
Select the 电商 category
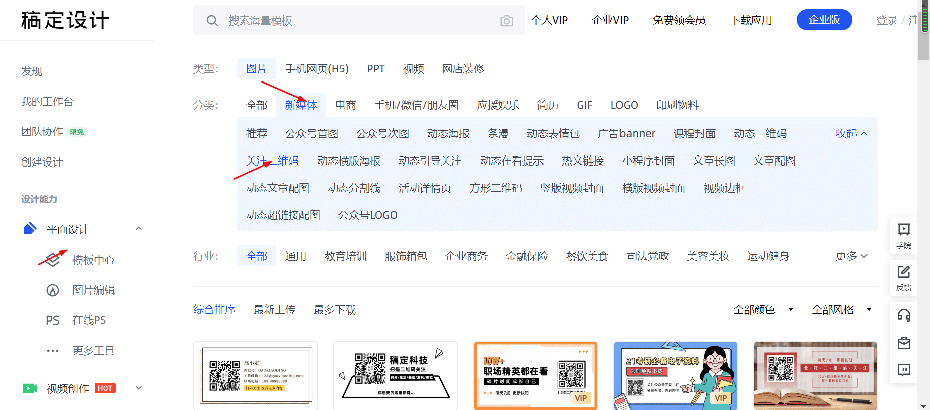point(346,105)
